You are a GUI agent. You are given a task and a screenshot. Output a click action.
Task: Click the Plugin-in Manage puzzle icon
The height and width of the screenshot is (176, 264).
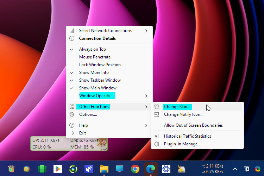[157, 144]
